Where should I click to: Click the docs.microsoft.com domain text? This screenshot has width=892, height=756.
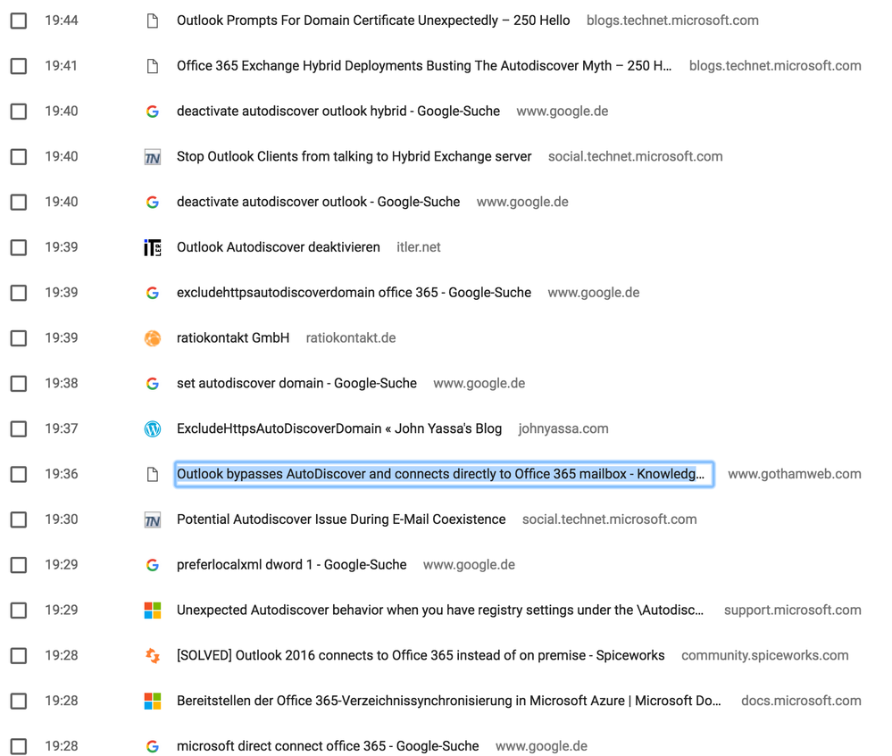point(801,701)
